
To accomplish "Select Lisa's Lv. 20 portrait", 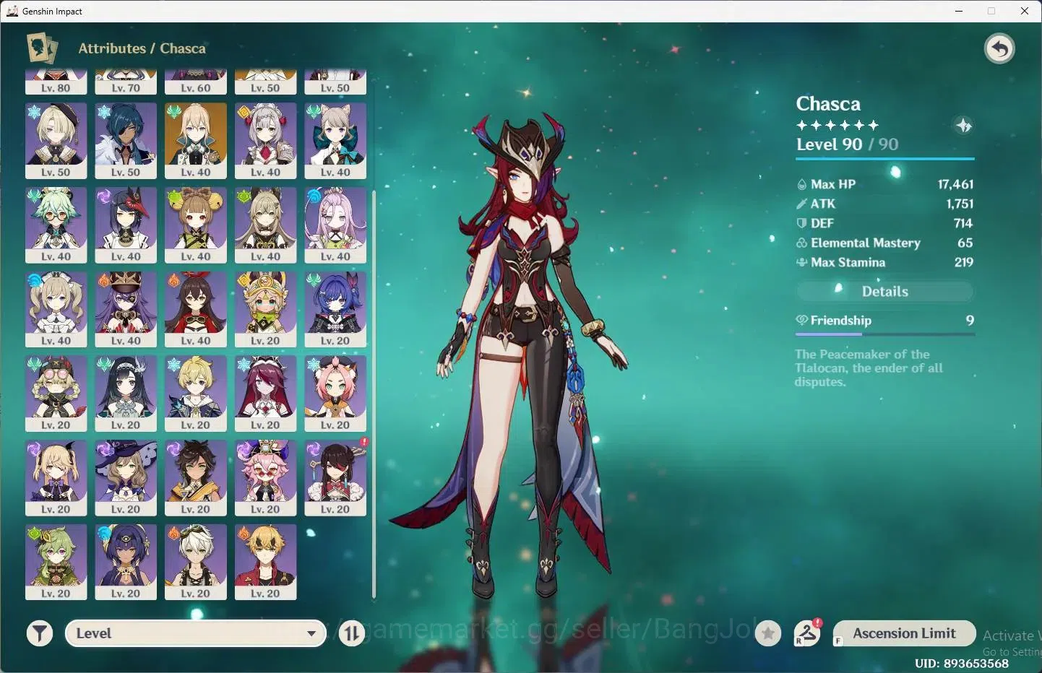I will coord(126,478).
